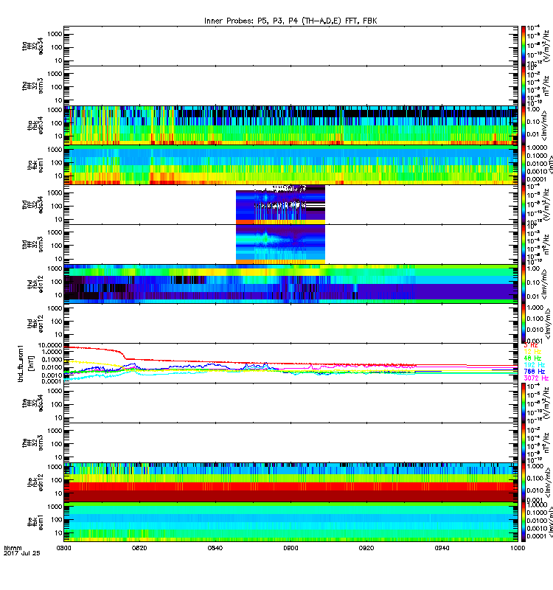Viewport: 553px width, 590px height.
Task: Click the 'the fff 32 edc34' panel label
Action: [32, 403]
